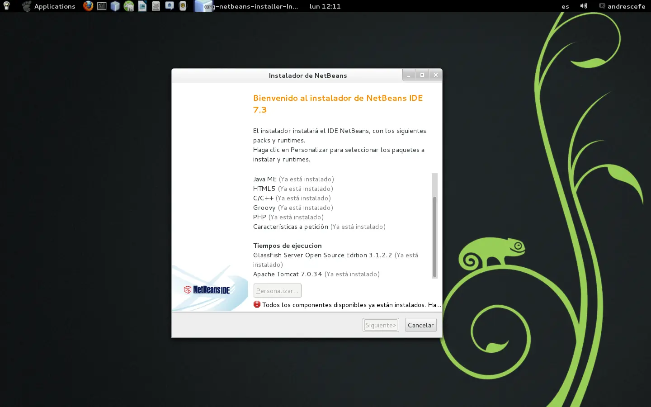Click the component list scrollbar thumb

[x=434, y=237]
